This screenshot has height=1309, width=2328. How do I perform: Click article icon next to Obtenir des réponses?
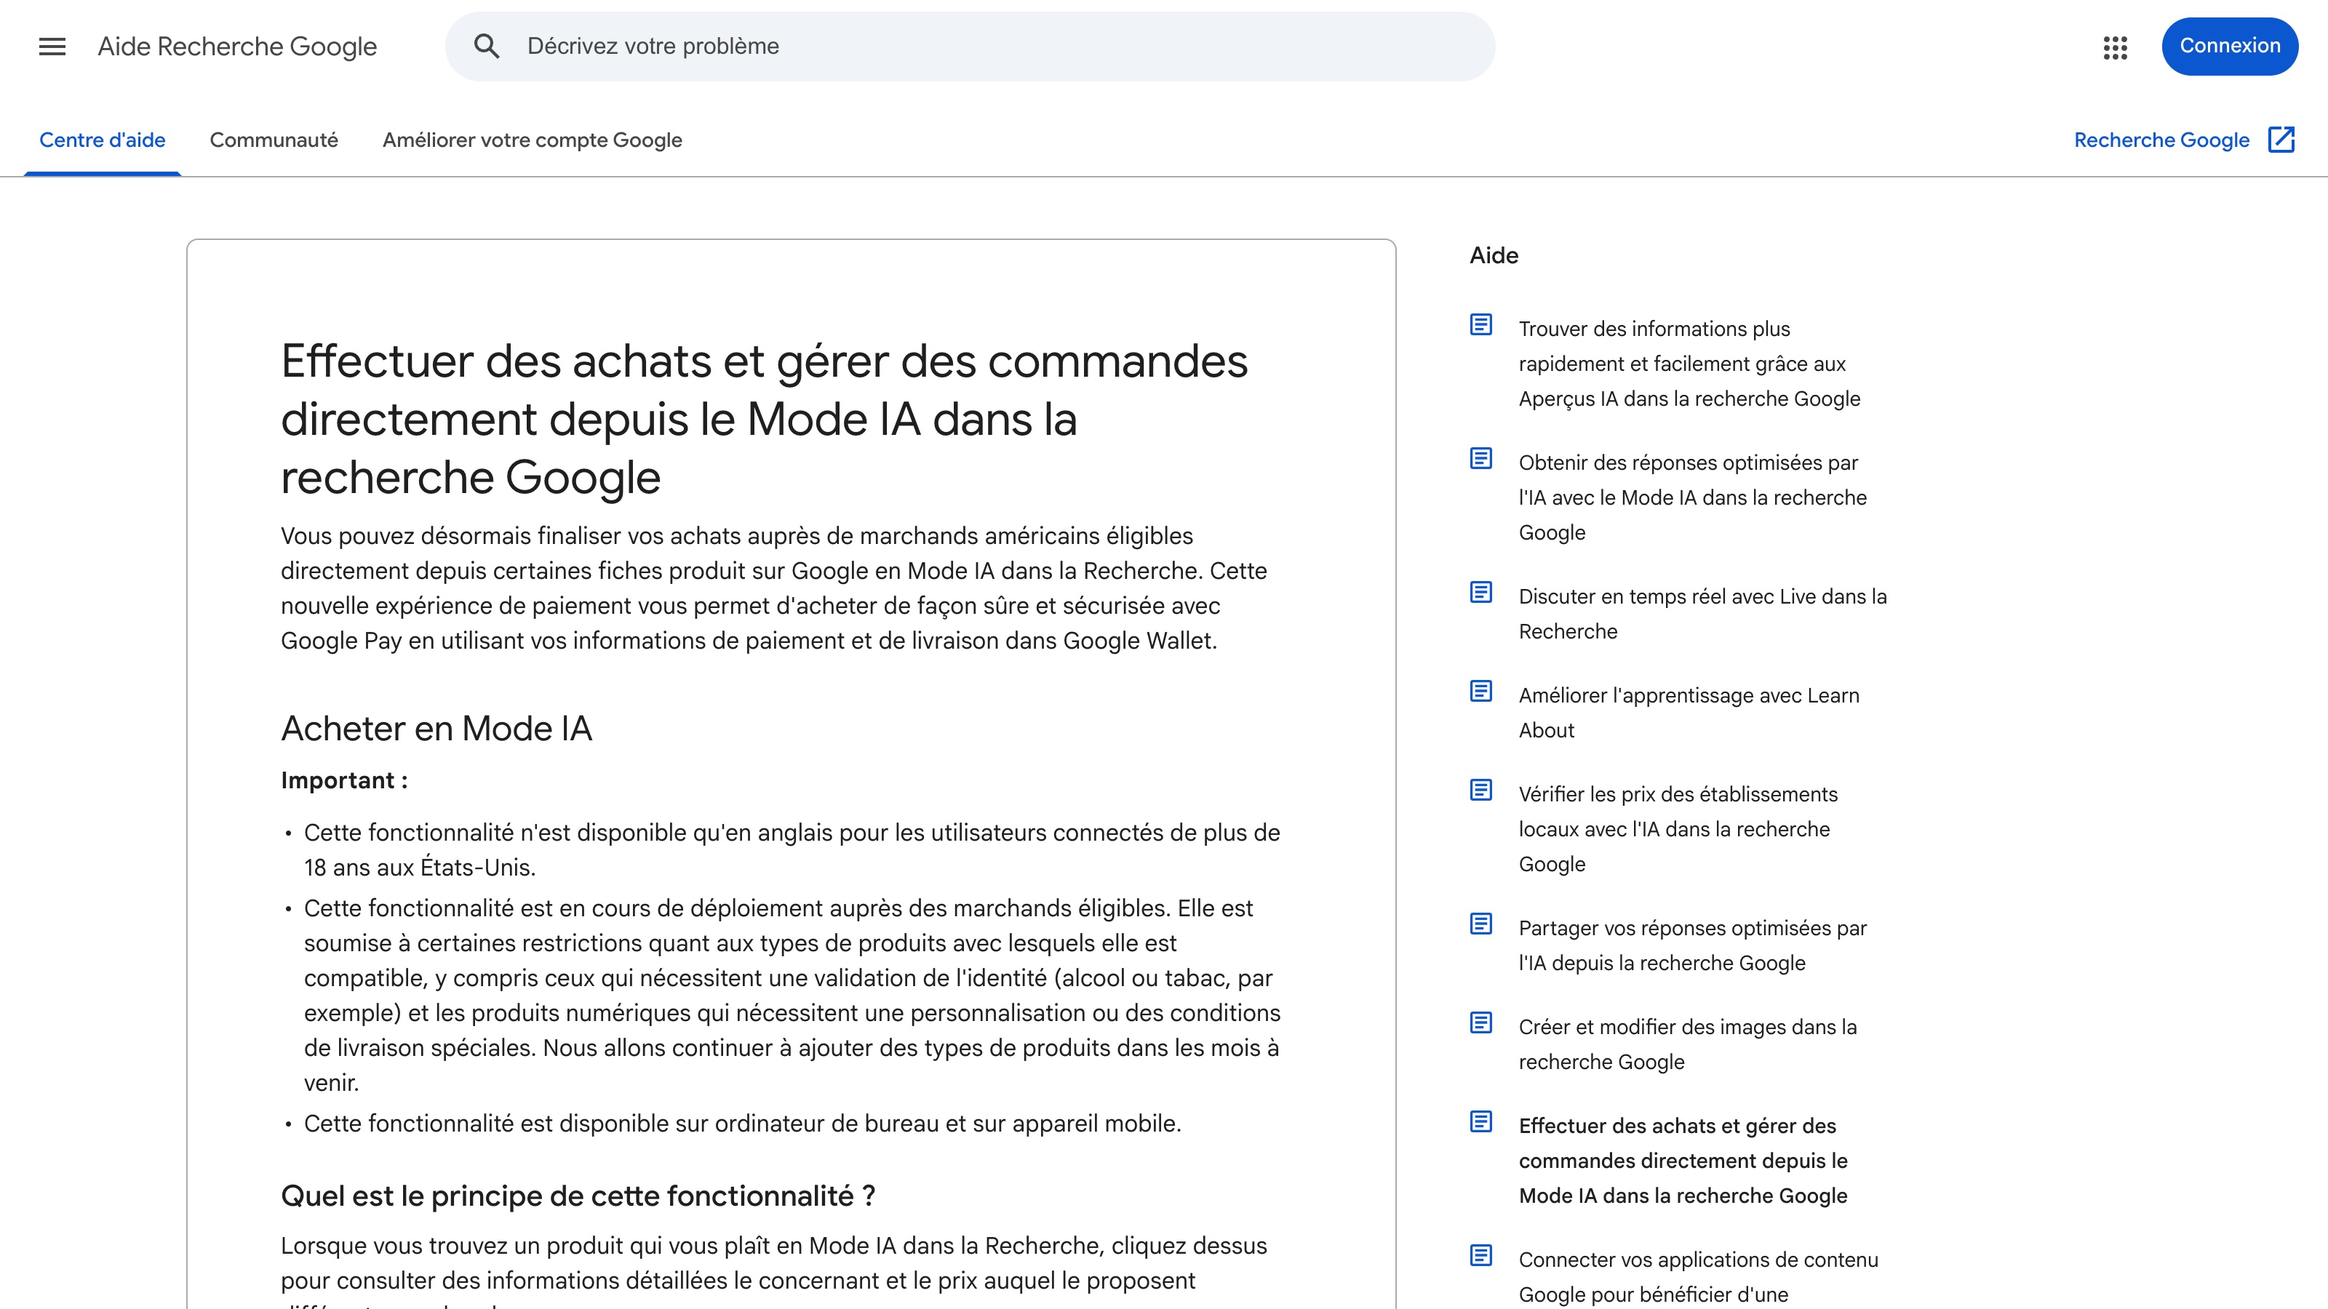pyautogui.click(x=1480, y=458)
